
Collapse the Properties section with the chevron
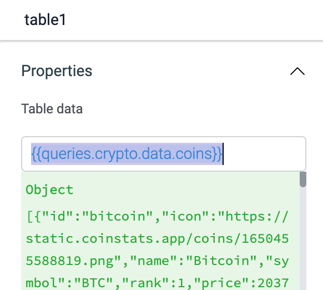(x=297, y=71)
